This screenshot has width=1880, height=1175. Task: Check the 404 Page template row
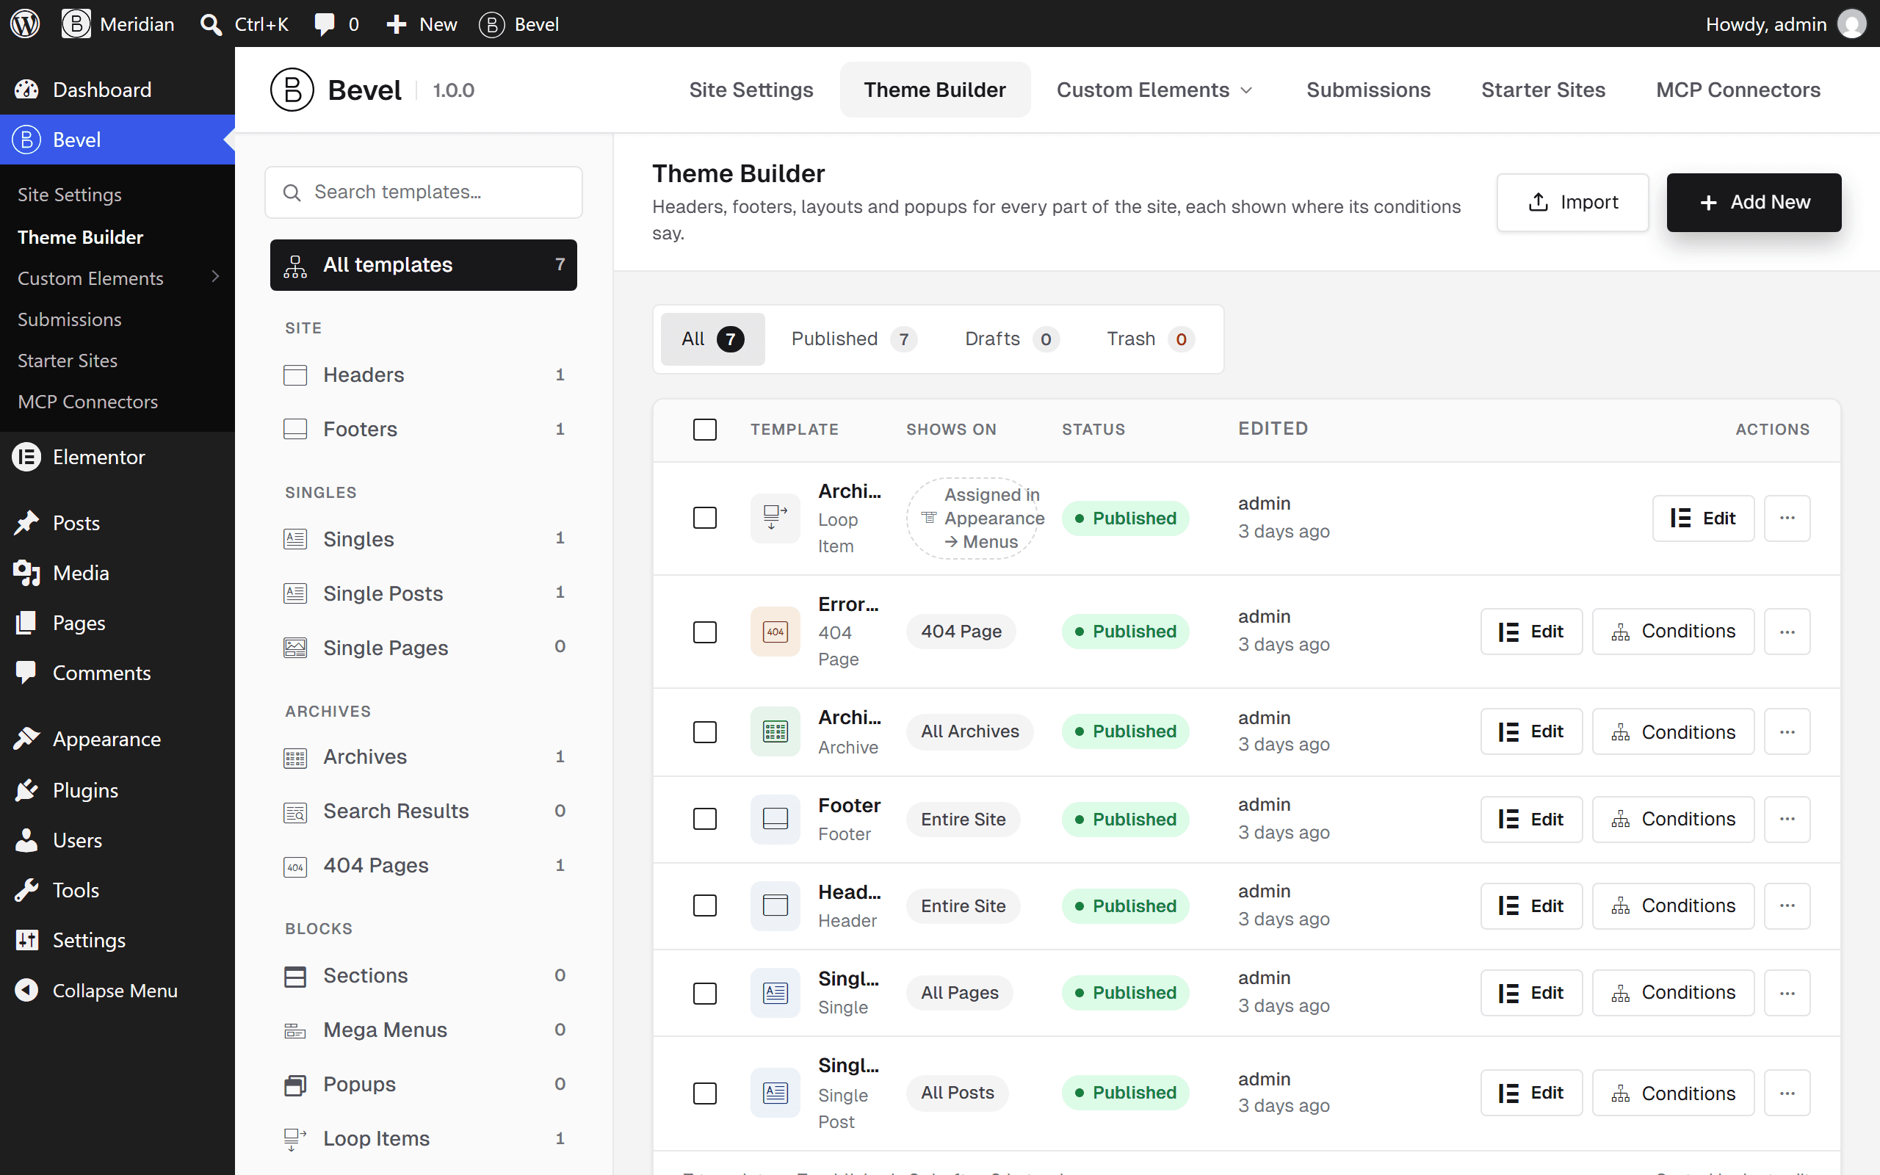[x=704, y=632]
